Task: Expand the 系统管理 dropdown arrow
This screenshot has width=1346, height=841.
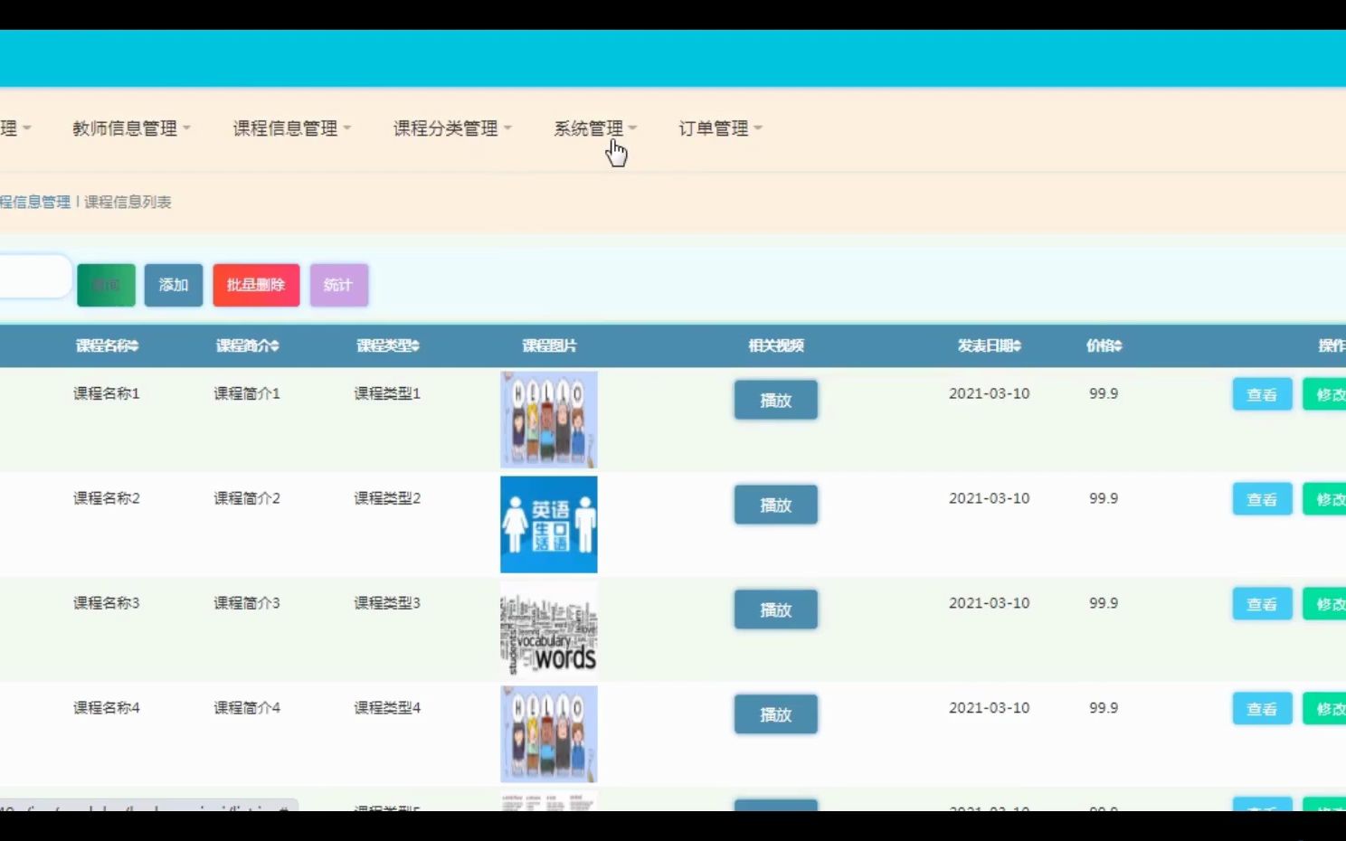Action: 632,128
